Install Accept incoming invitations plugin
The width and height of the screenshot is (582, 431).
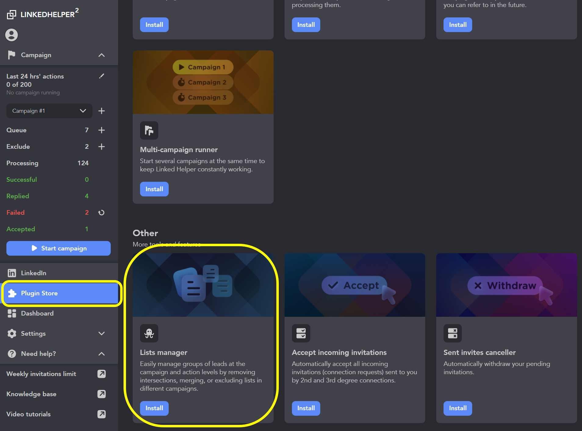click(306, 408)
